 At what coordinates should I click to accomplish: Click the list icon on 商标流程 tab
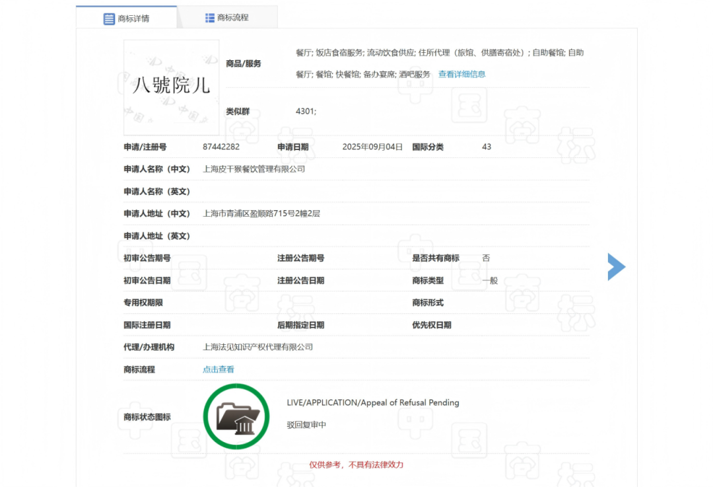[x=210, y=18]
